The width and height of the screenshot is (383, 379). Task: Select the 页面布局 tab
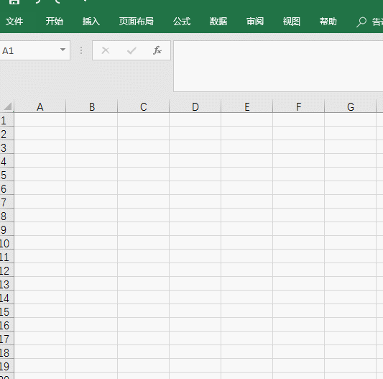[137, 22]
